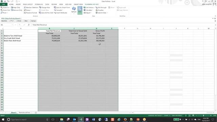Open Outlook from the taskbar
This screenshot has width=217, height=122.
[74, 119]
